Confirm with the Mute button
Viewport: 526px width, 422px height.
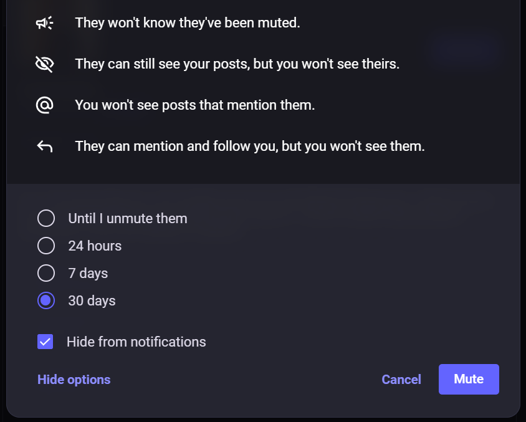point(469,380)
